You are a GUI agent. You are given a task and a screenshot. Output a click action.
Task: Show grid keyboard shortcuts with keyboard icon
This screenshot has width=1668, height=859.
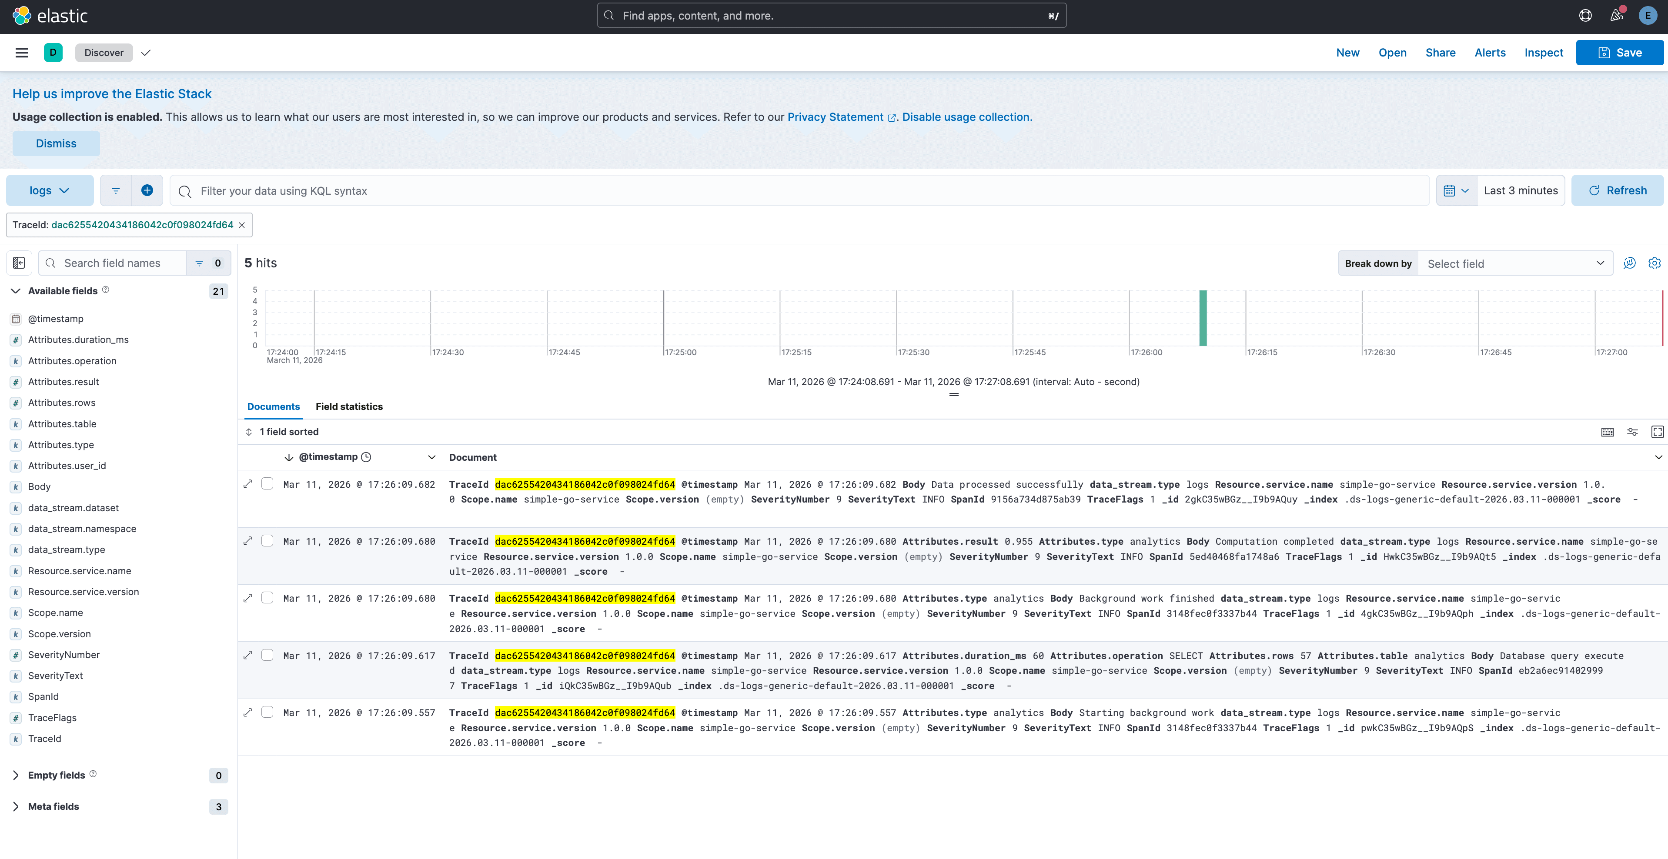(1608, 432)
